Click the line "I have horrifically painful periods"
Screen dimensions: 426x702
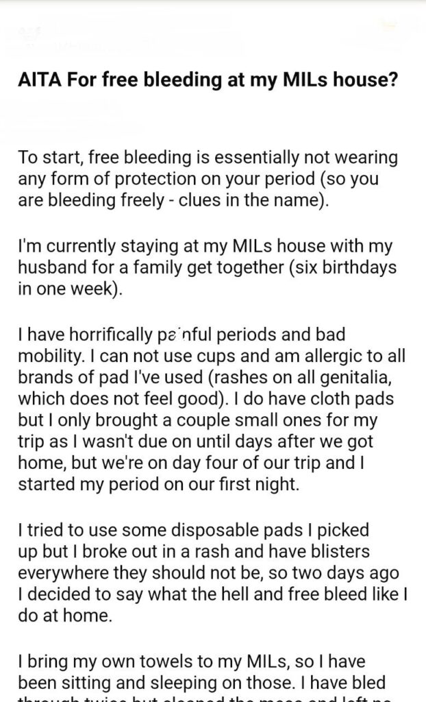[182, 336]
